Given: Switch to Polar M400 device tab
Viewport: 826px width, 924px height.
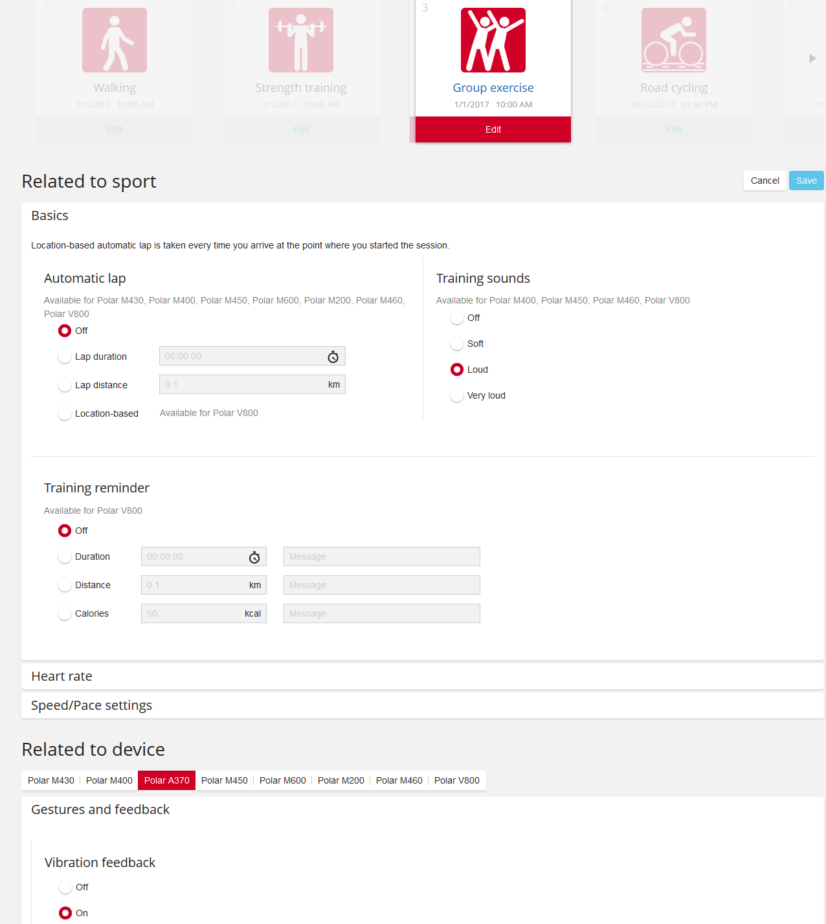Looking at the screenshot, I should (109, 780).
